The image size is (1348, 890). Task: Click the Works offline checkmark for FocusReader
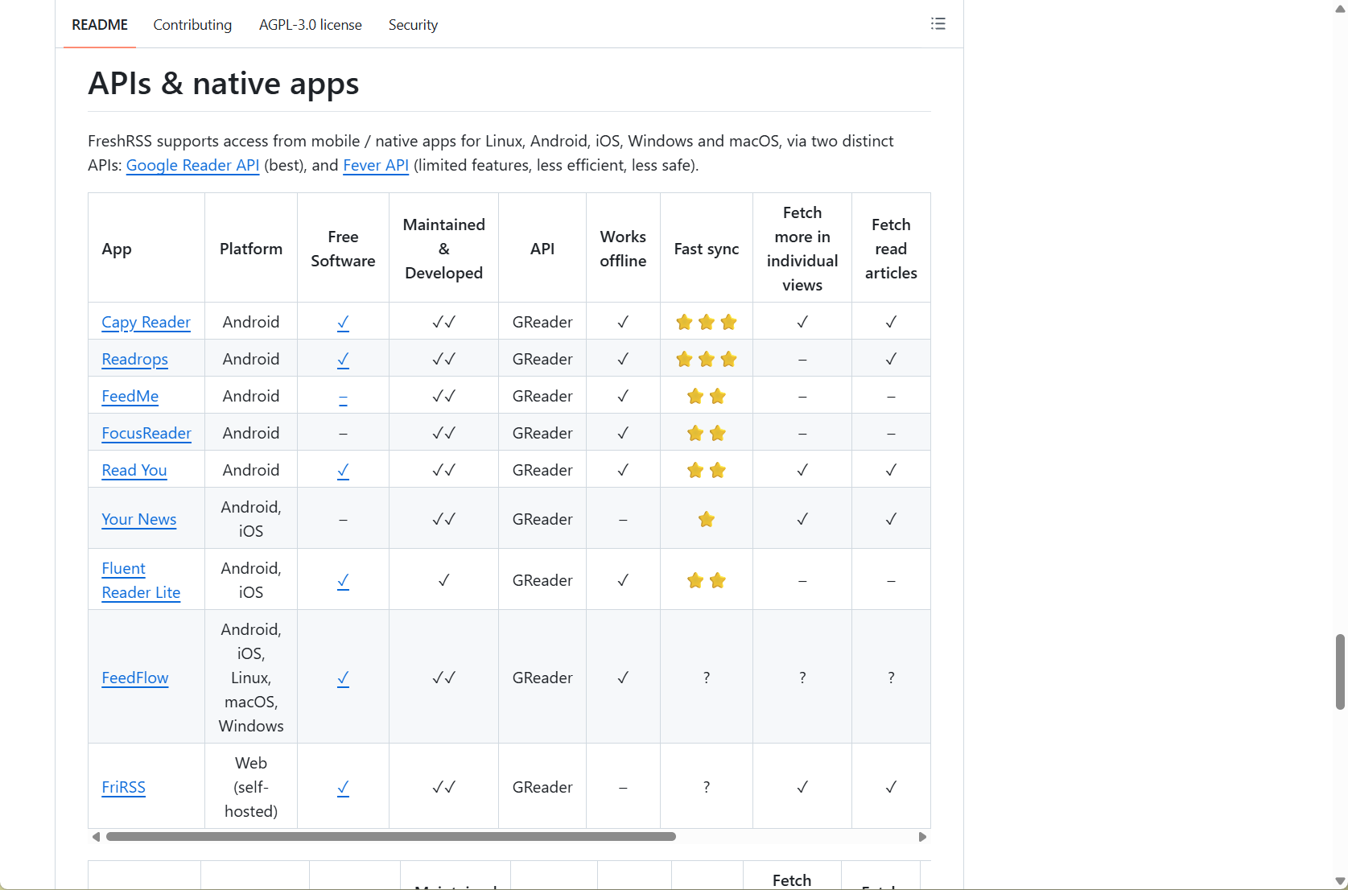point(623,433)
